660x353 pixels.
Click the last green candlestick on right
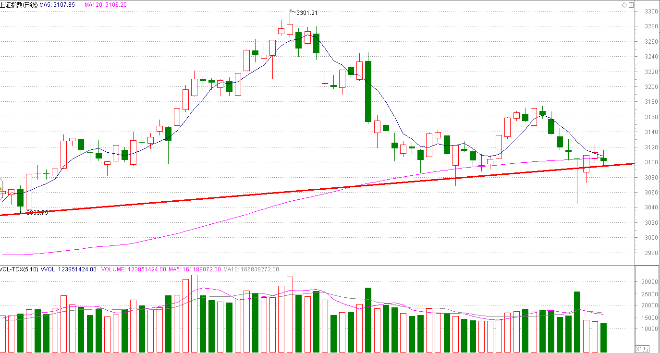click(x=603, y=159)
